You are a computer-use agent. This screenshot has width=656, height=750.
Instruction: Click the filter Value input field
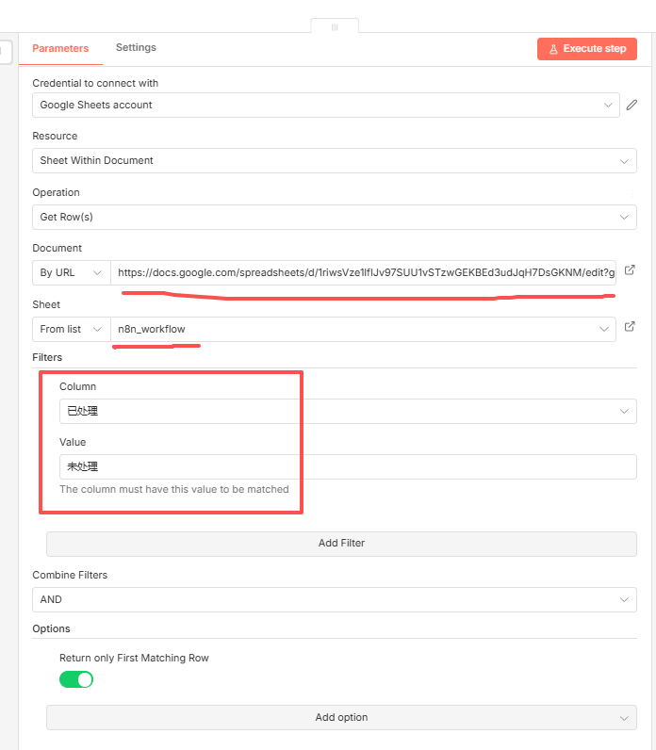[x=347, y=467]
